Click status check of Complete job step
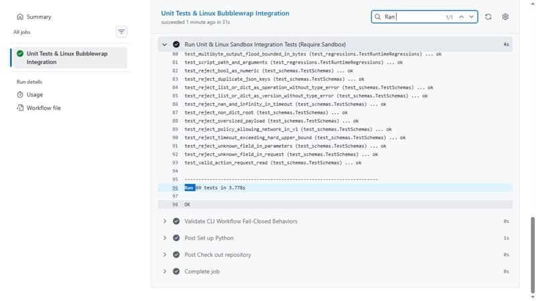Viewport: 536px width, 301px height. 176,272
